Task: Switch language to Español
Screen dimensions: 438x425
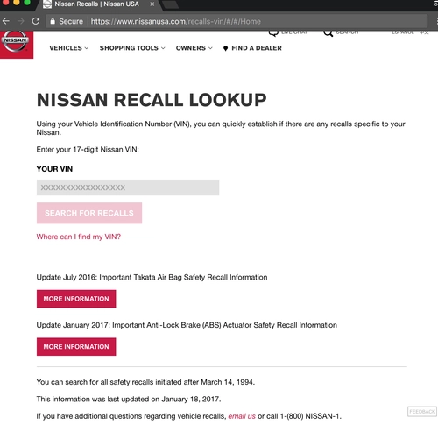Action: coord(403,32)
